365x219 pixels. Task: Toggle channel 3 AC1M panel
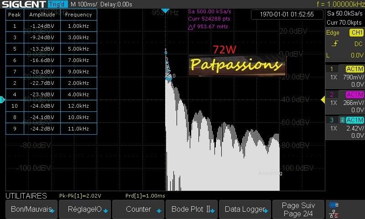(x=345, y=128)
